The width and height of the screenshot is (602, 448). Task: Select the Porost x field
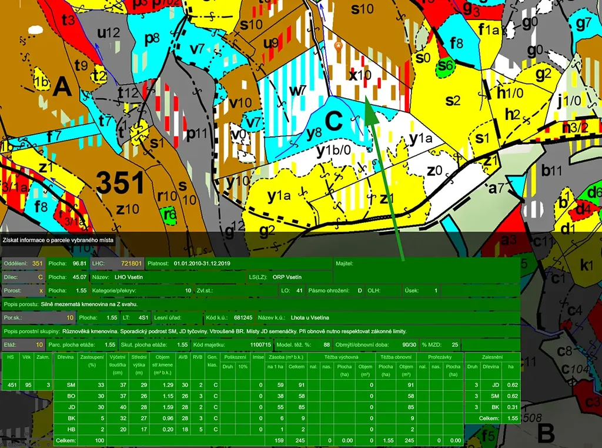click(41, 290)
